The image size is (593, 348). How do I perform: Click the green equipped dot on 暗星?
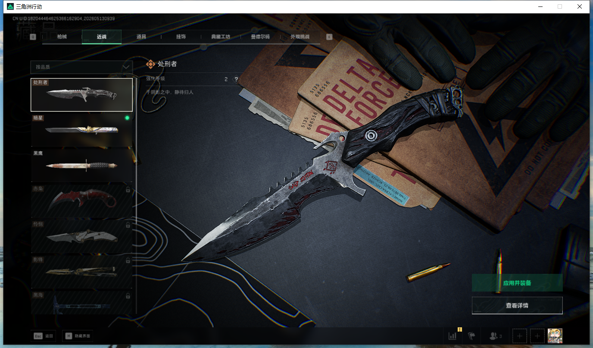pyautogui.click(x=127, y=118)
